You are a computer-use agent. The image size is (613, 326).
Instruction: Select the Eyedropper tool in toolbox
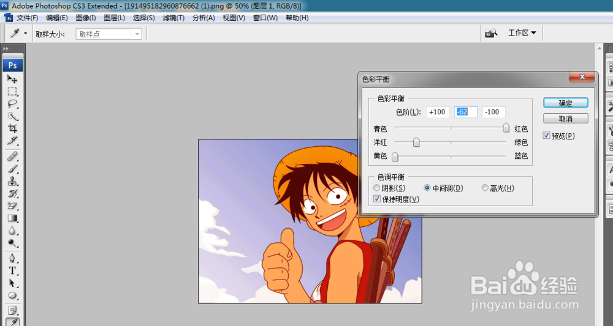[12, 322]
